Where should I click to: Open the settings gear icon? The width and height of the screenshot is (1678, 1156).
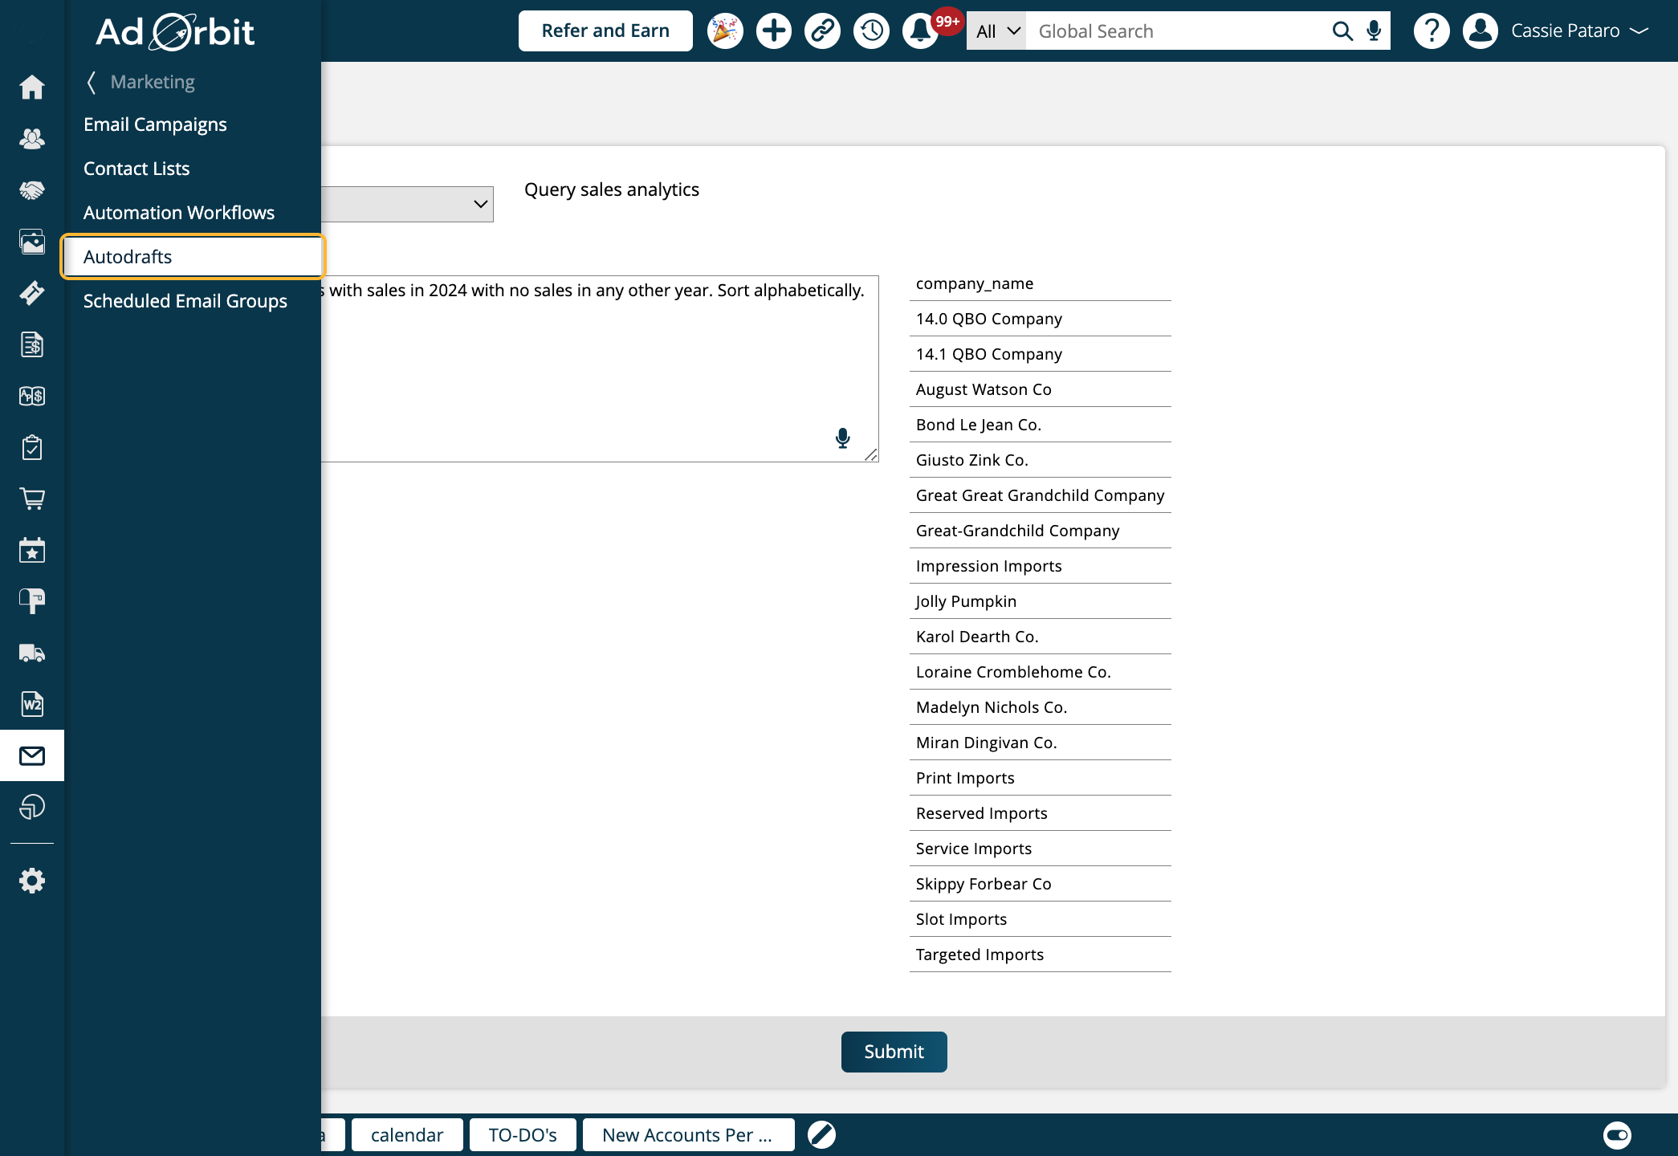pos(32,881)
